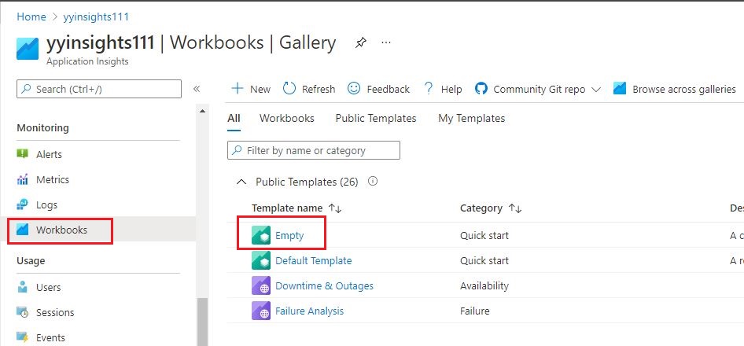Sort by Category column arrows
Image resolution: width=744 pixels, height=346 pixels.
coord(515,208)
